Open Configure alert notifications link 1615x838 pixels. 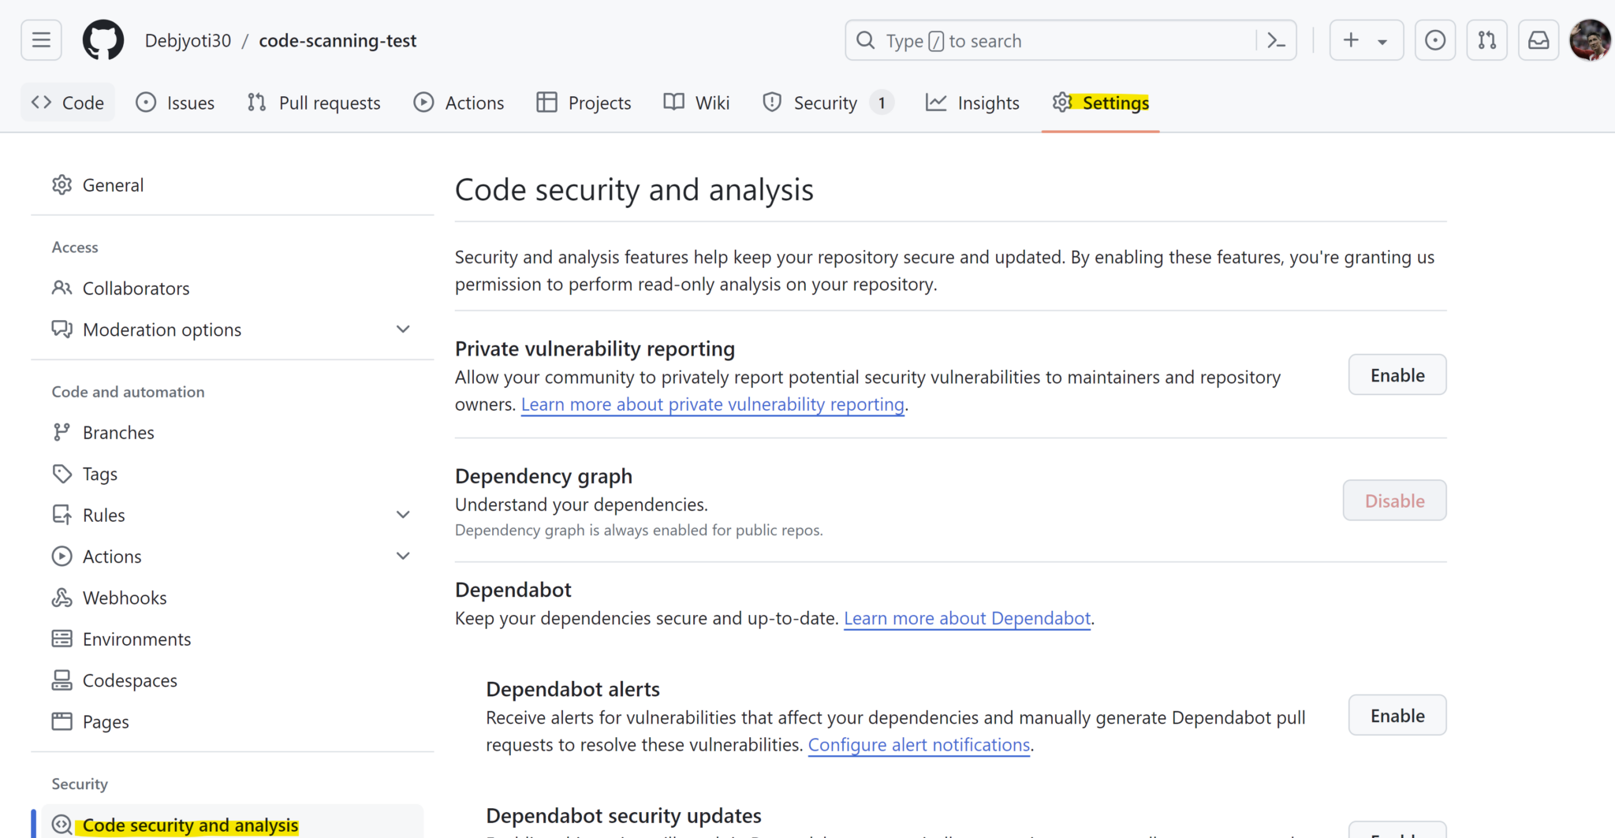pyautogui.click(x=919, y=745)
